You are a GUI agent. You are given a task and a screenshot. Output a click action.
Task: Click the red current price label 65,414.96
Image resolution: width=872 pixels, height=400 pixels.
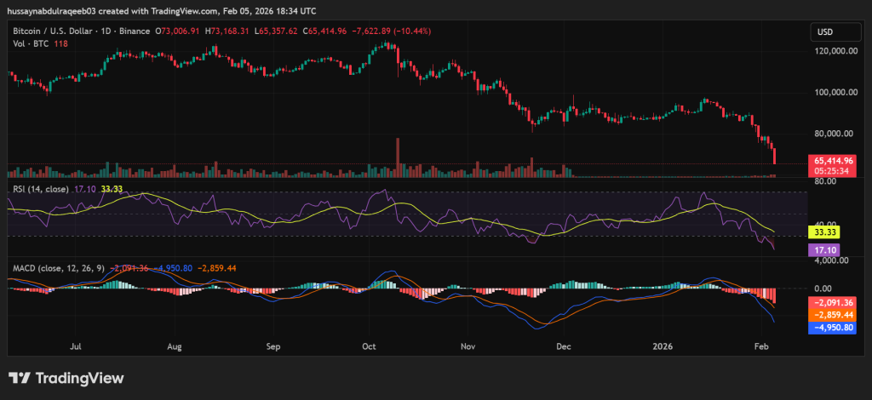(834, 160)
